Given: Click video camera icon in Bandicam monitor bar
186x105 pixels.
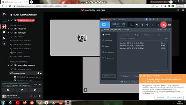Looking at the screenshot, I should [x=158, y=30].
